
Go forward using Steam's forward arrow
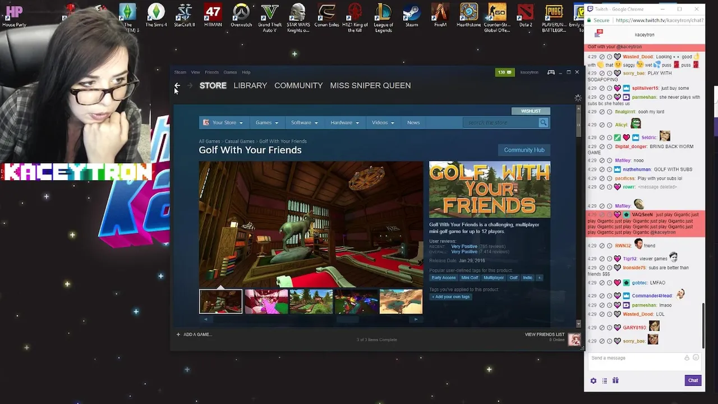[x=190, y=85]
